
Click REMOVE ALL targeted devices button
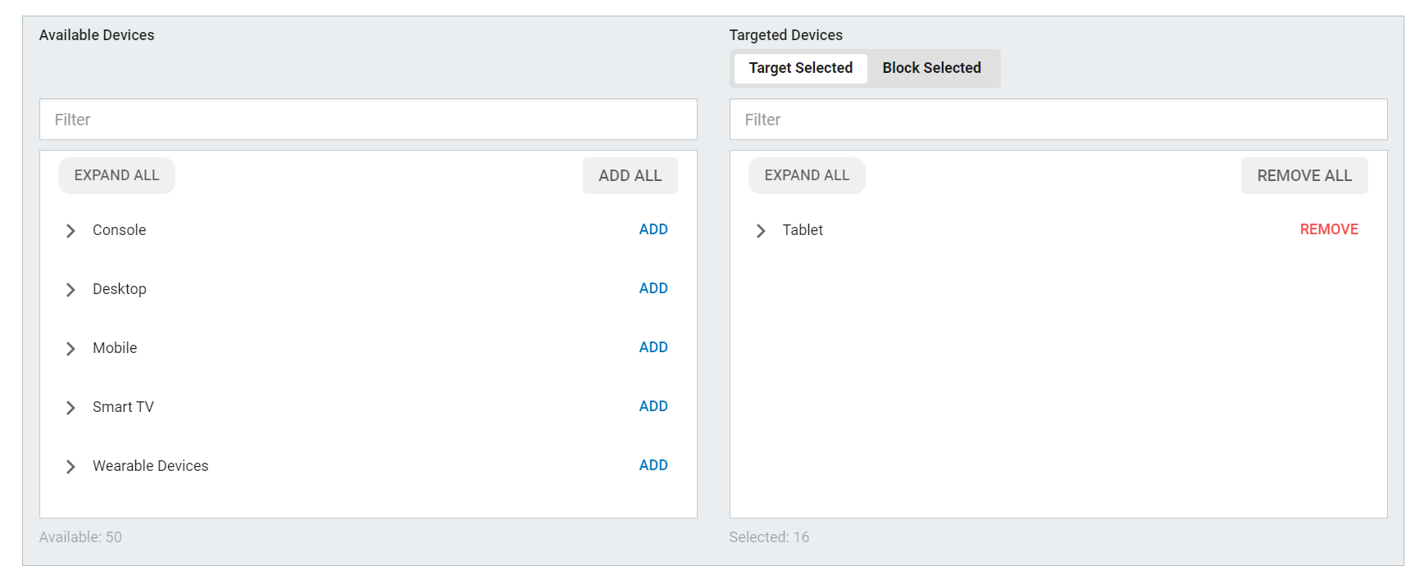coord(1303,175)
